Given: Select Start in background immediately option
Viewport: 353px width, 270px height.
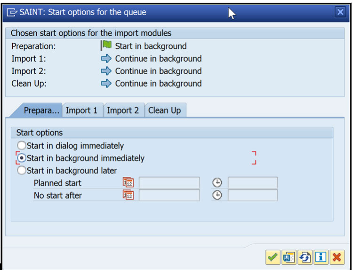Looking at the screenshot, I should point(22,159).
